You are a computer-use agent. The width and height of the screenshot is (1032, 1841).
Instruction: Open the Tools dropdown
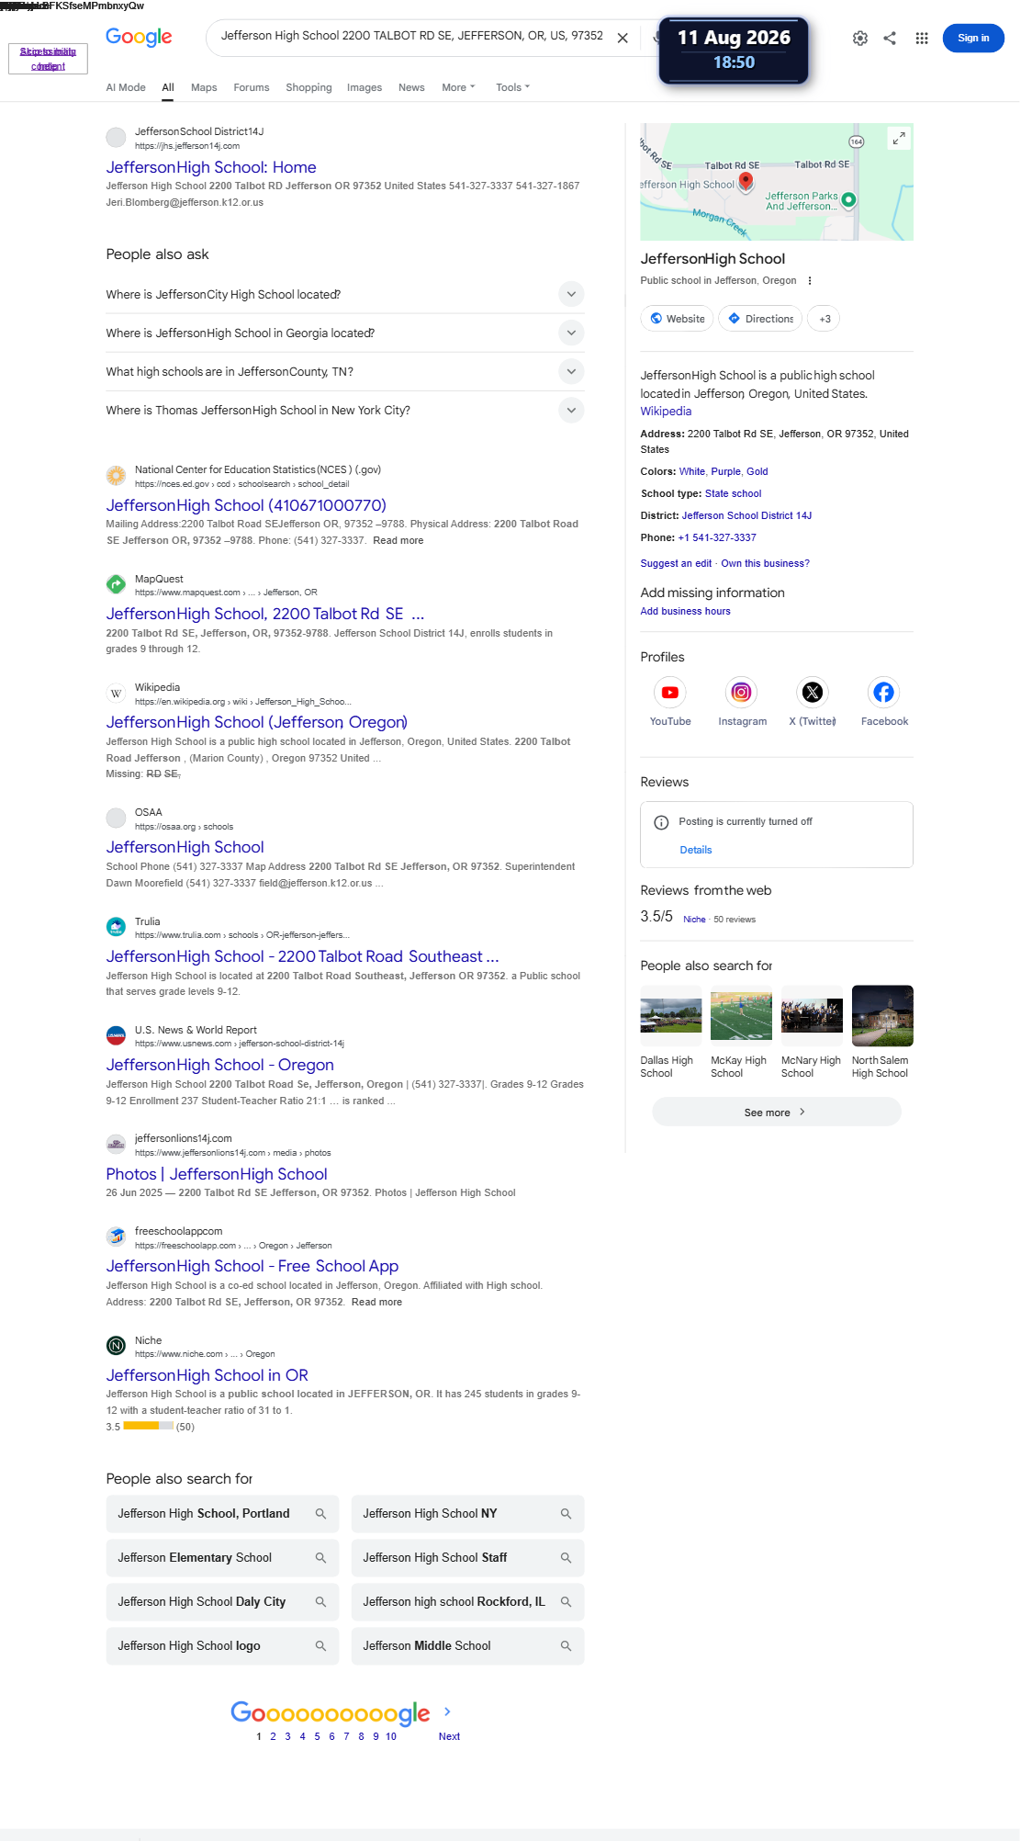pos(512,87)
